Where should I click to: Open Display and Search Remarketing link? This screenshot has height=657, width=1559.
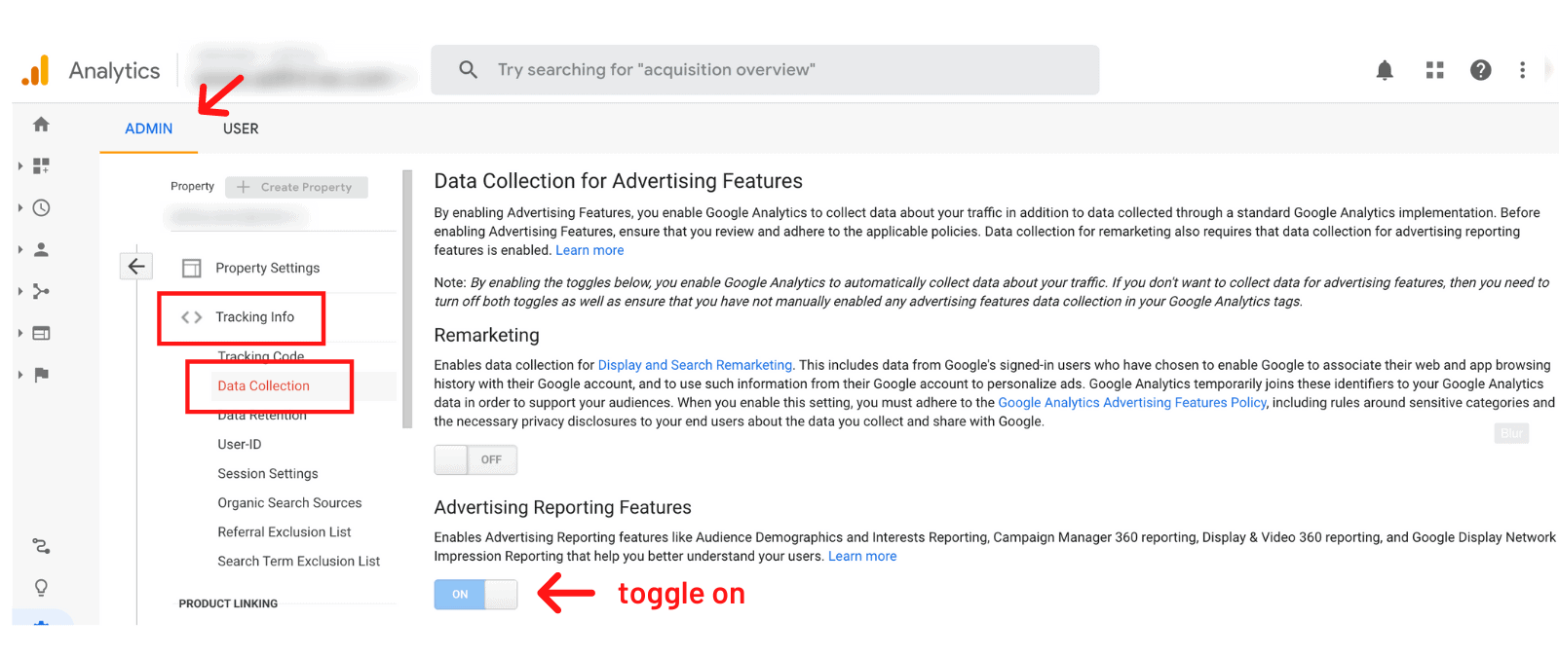[695, 365]
